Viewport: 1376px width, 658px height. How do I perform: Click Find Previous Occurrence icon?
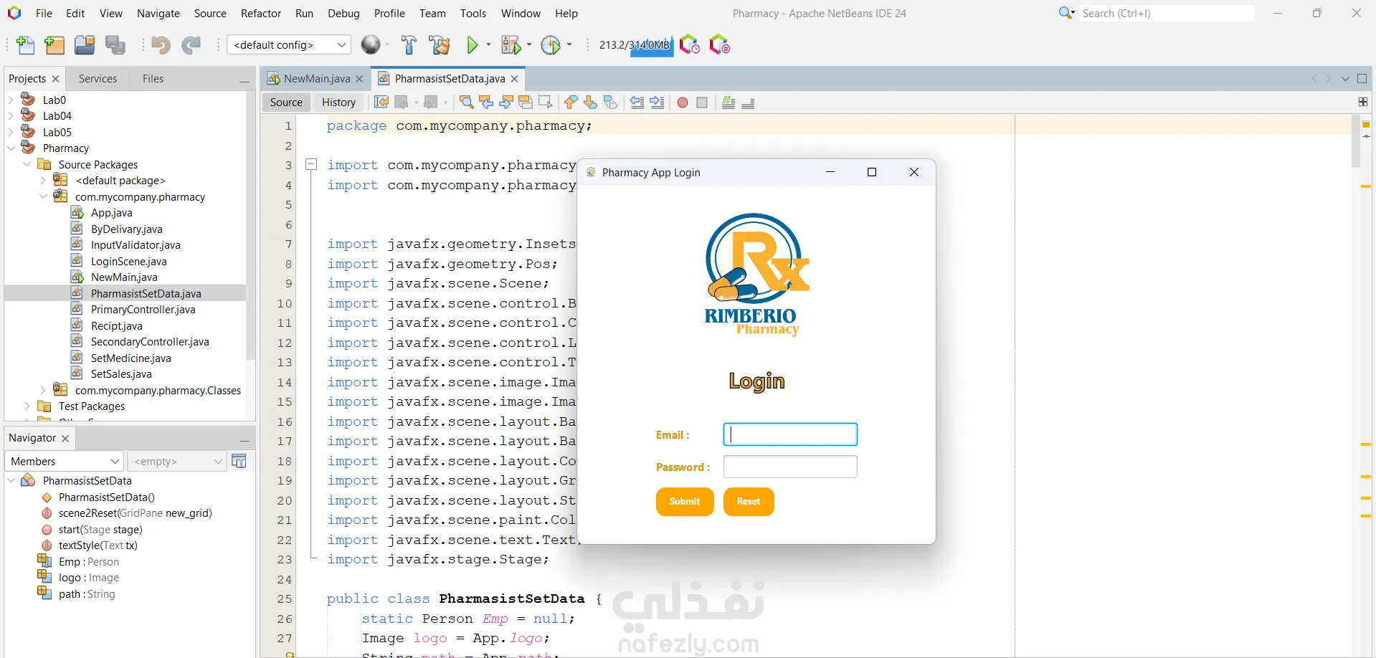486,102
